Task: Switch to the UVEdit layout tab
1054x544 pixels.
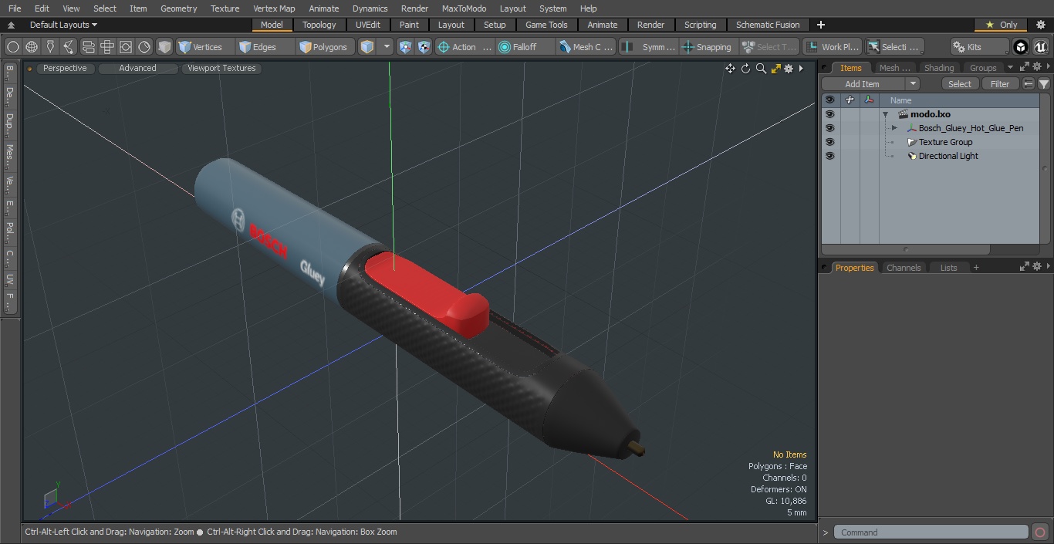Action: tap(368, 25)
